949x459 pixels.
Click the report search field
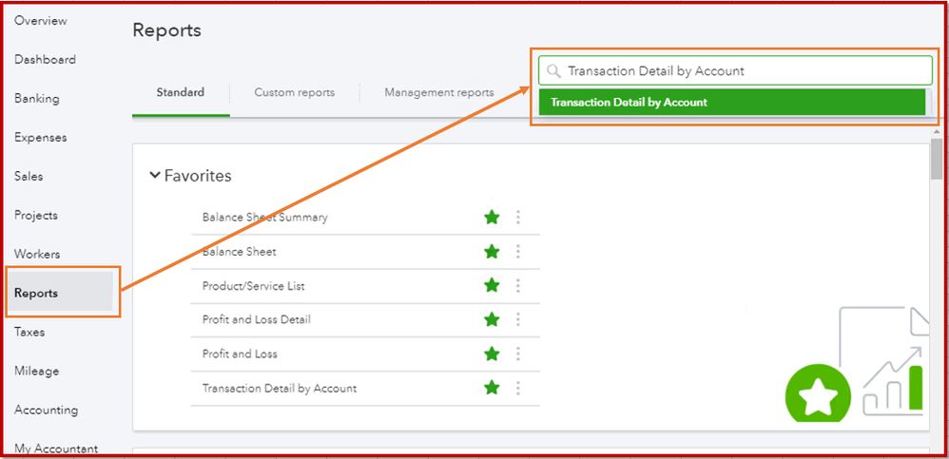coord(735,70)
